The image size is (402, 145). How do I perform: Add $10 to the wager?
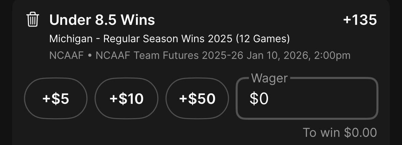(126, 98)
